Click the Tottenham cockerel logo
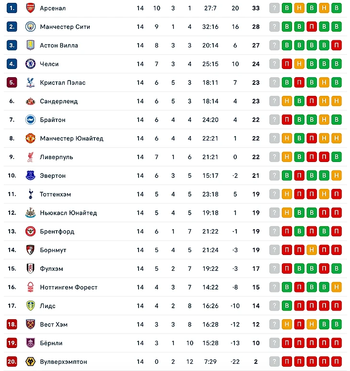 (x=30, y=194)
